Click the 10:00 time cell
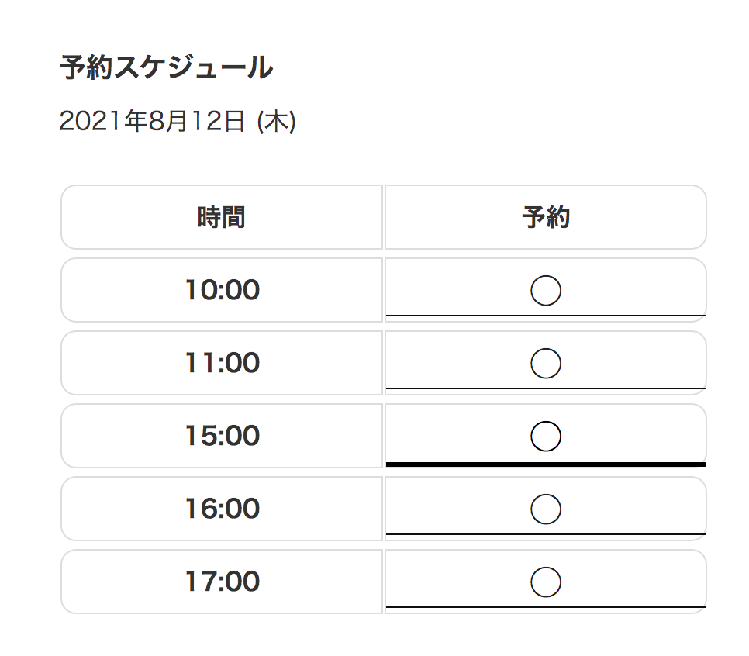749x656 pixels. pyautogui.click(x=222, y=291)
